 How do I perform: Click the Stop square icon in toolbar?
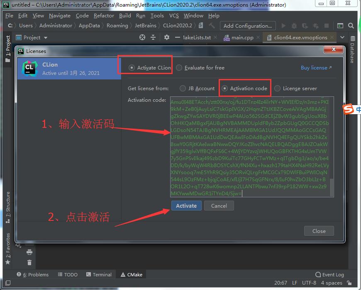327,26
